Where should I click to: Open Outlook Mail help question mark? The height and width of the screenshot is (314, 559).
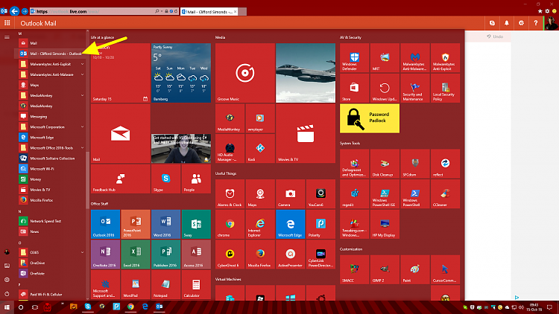(535, 23)
